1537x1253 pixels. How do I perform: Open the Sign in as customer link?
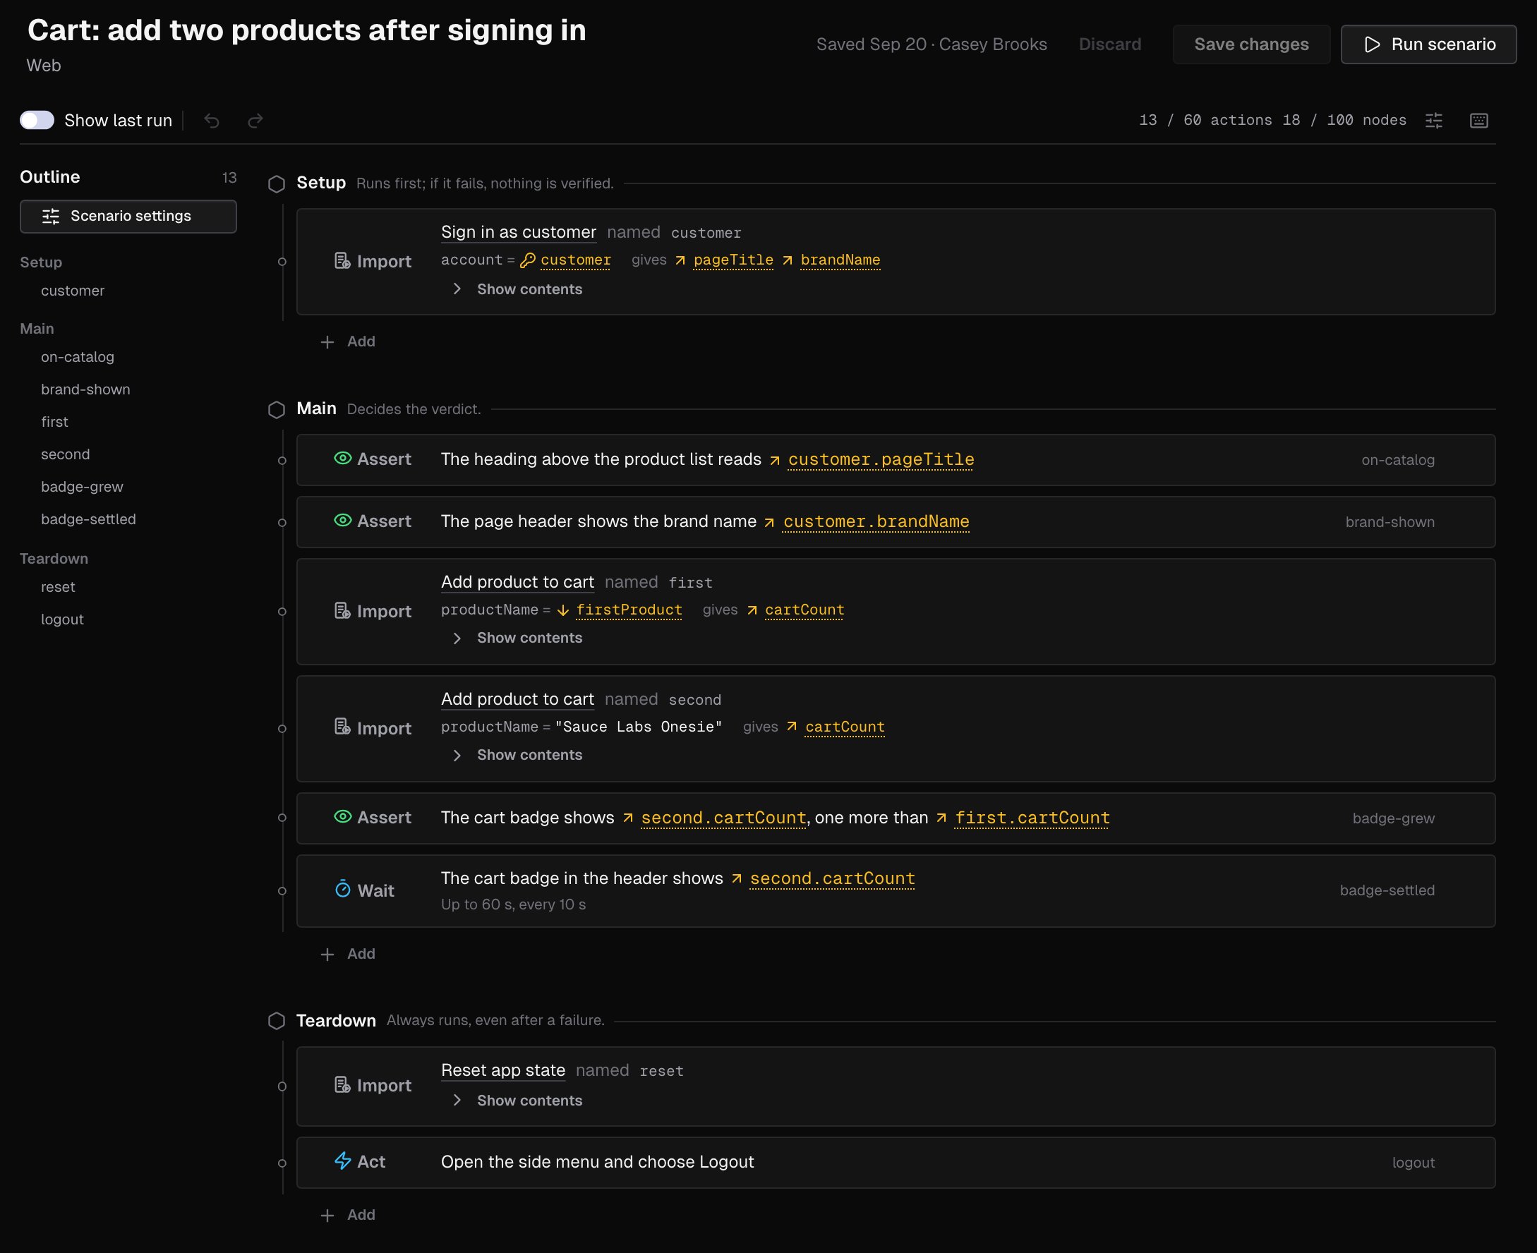519,232
